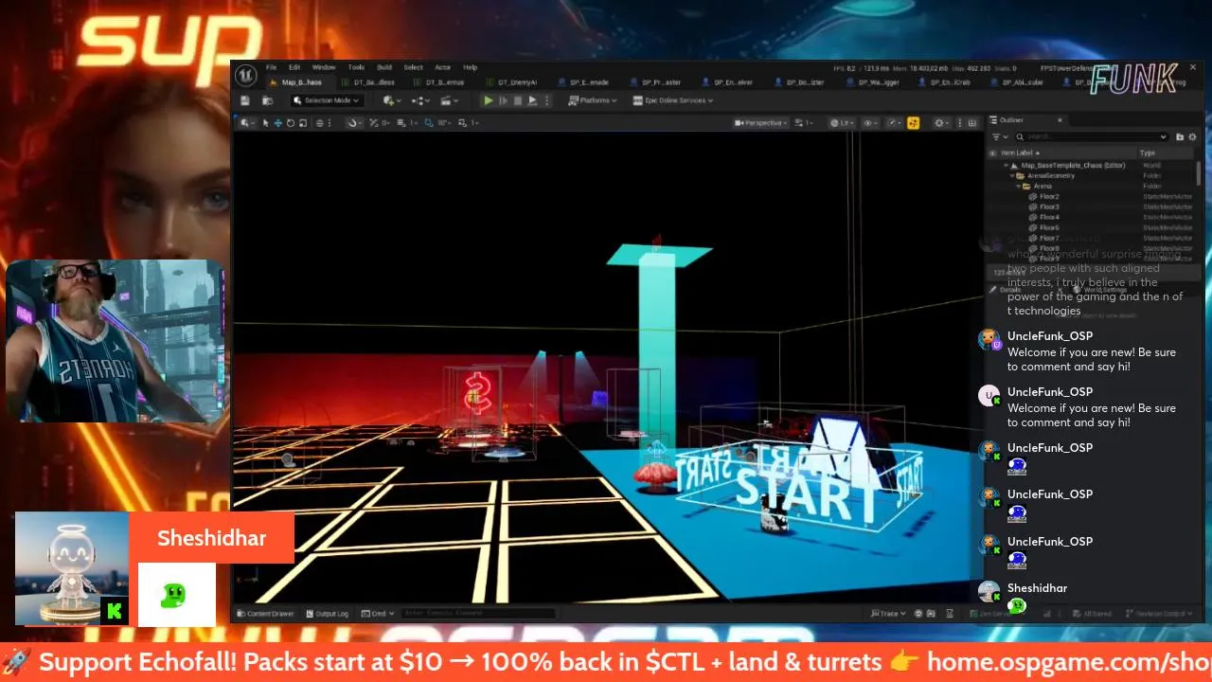Image resolution: width=1212 pixels, height=682 pixels.
Task: Open the Tools menu
Action: pyautogui.click(x=356, y=67)
